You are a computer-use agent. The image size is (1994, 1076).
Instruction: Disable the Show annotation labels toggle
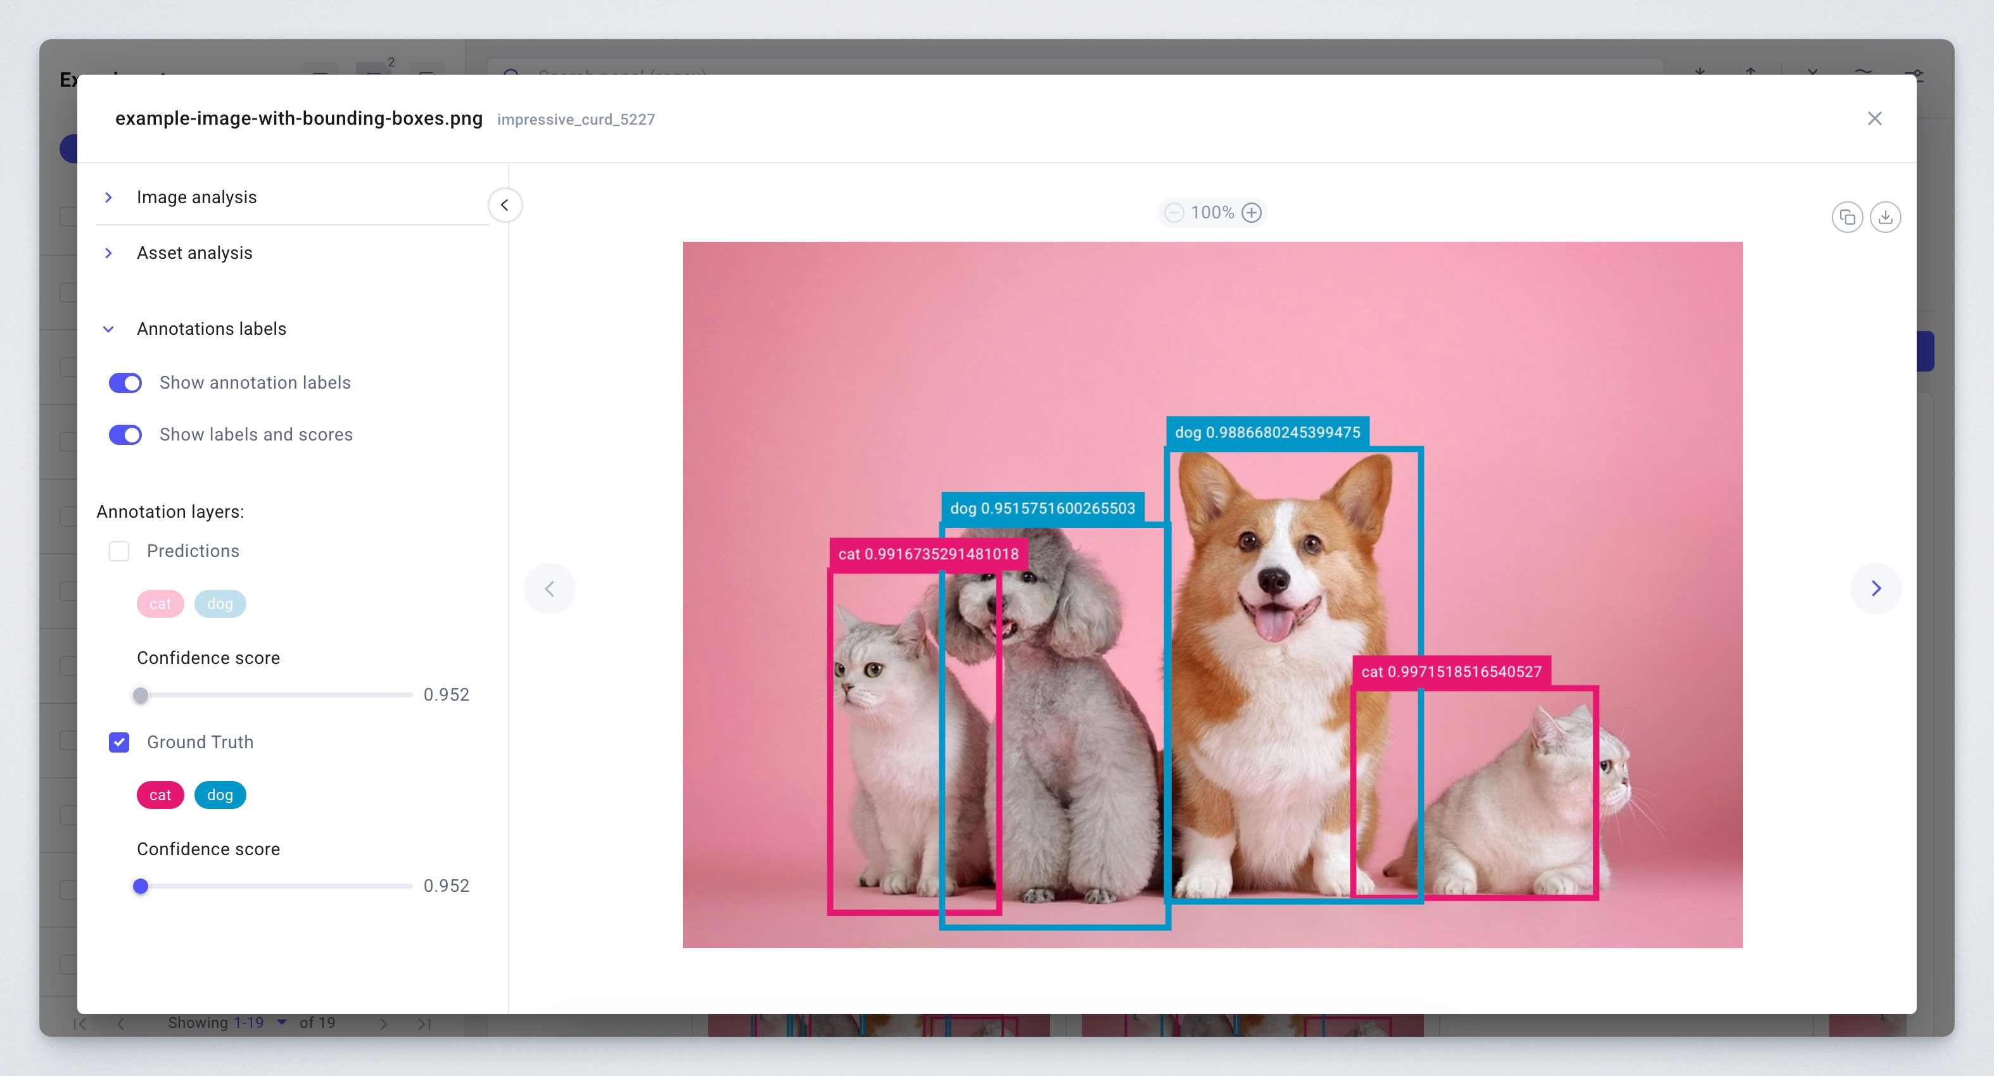(125, 382)
